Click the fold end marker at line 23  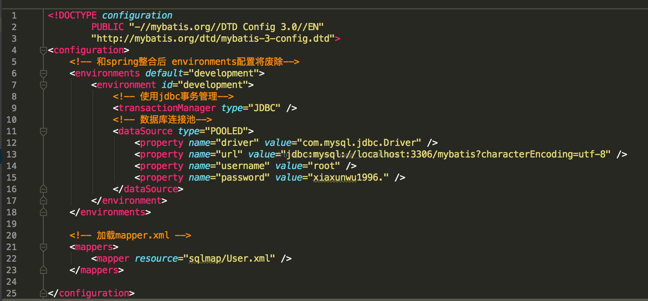pyautogui.click(x=43, y=270)
